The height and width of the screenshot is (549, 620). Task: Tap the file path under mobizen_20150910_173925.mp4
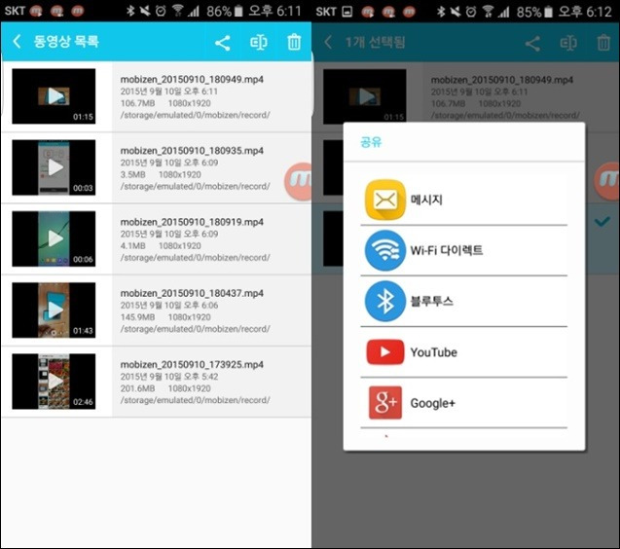(196, 400)
